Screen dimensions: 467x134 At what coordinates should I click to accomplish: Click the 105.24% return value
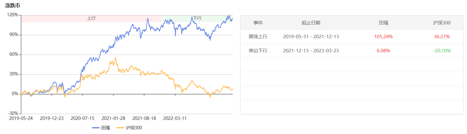tap(383, 37)
